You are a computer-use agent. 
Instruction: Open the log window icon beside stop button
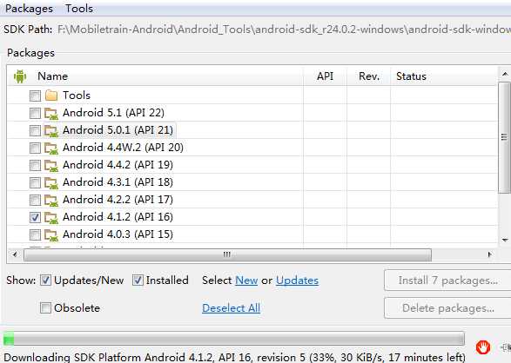506,347
